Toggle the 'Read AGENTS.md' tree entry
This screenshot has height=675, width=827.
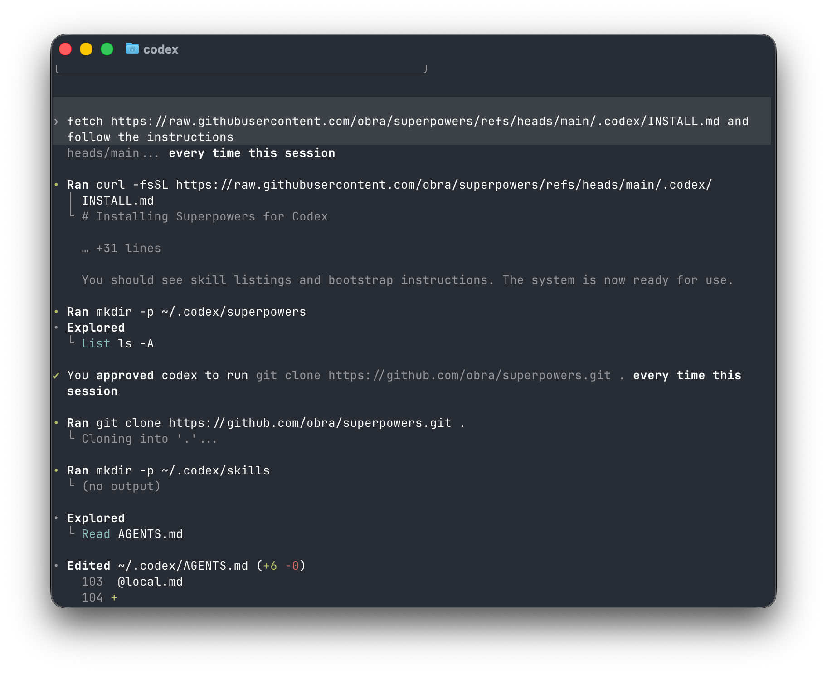[x=132, y=534]
